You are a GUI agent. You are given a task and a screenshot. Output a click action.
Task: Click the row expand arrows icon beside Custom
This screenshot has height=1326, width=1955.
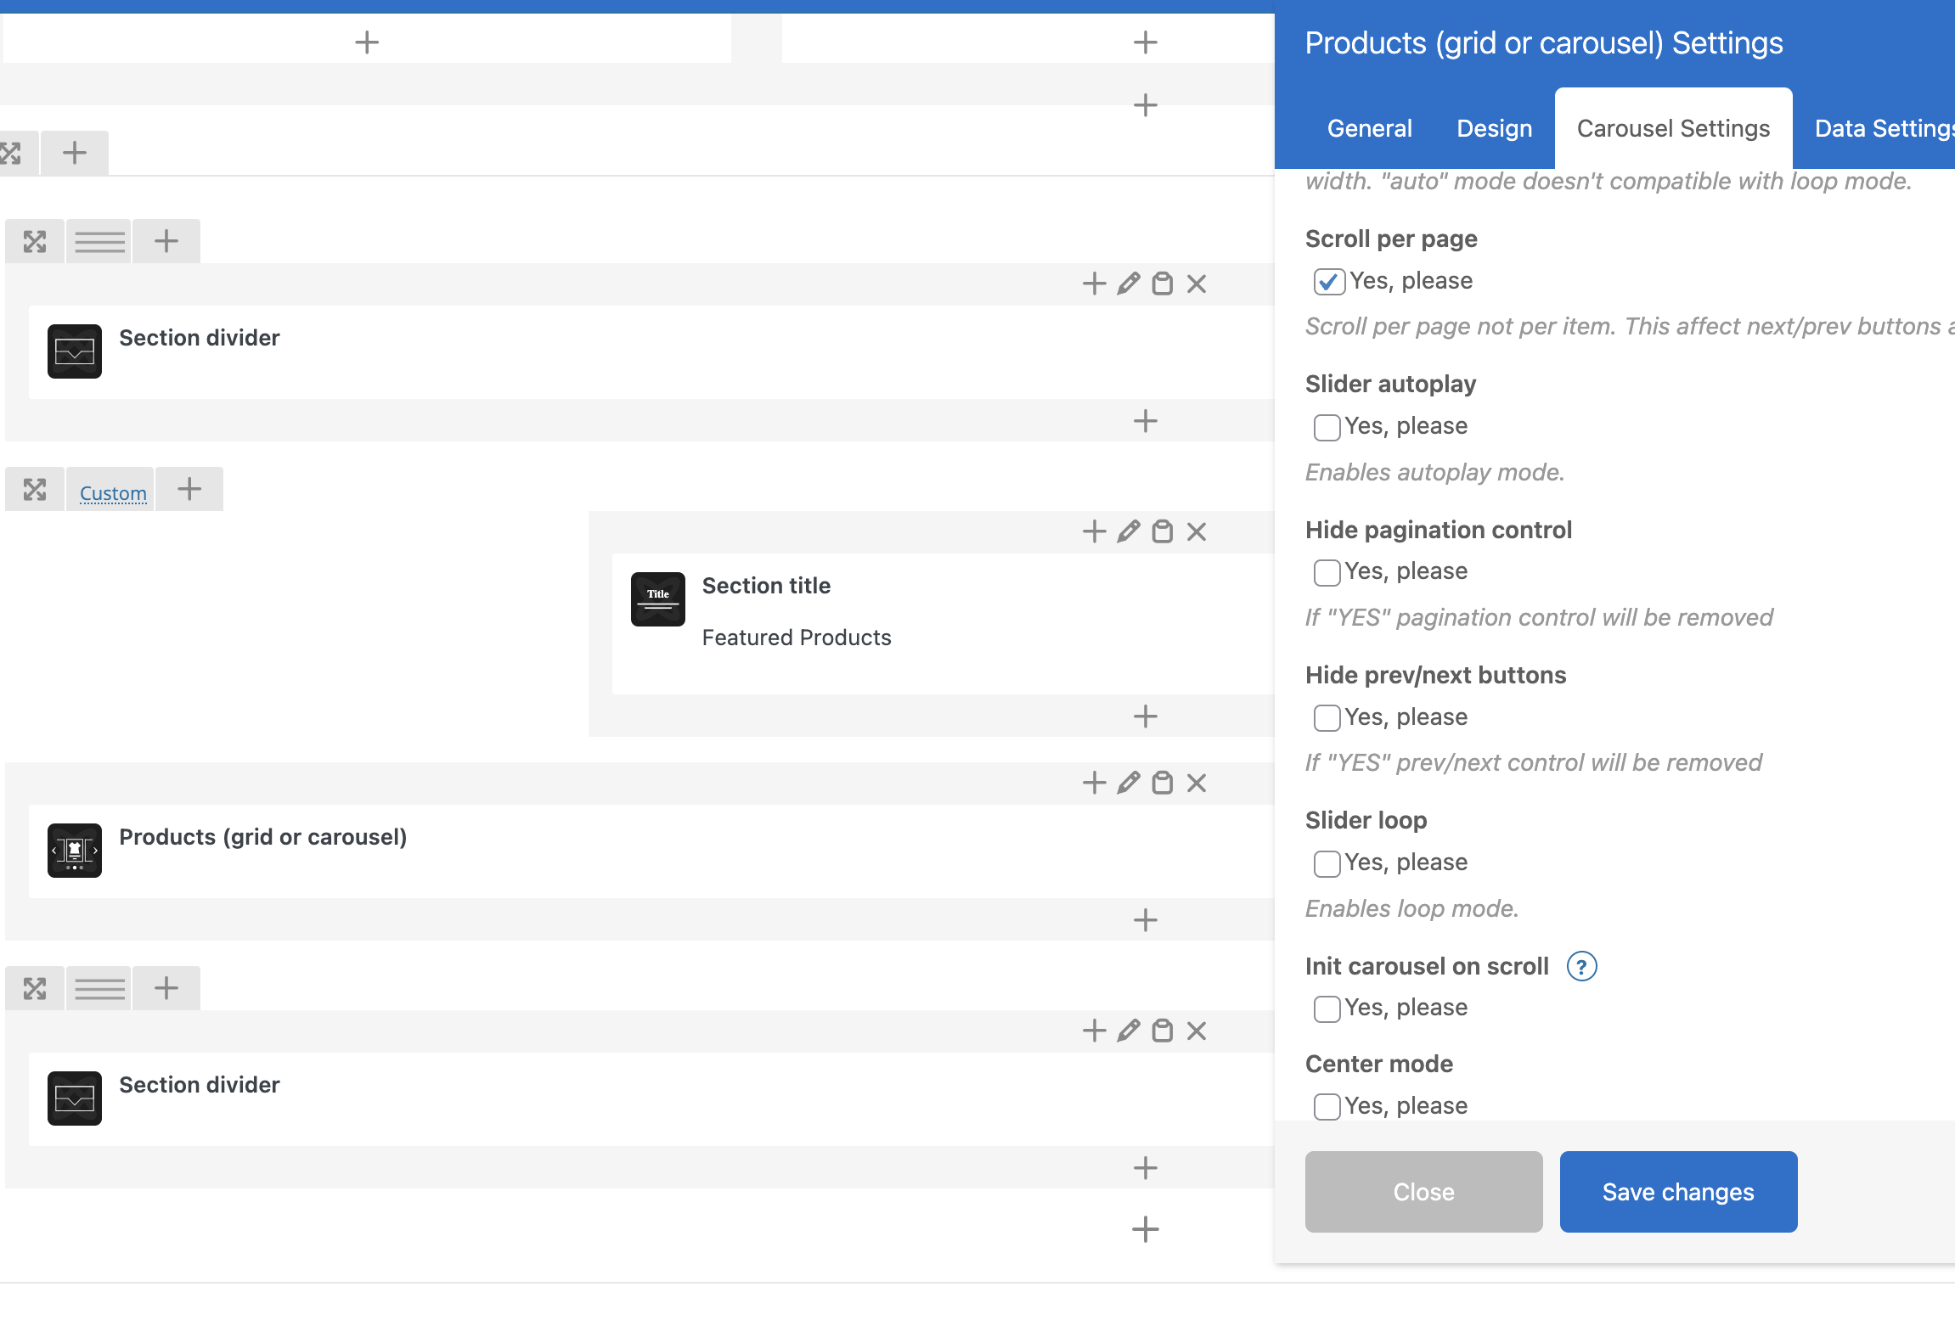(x=35, y=490)
